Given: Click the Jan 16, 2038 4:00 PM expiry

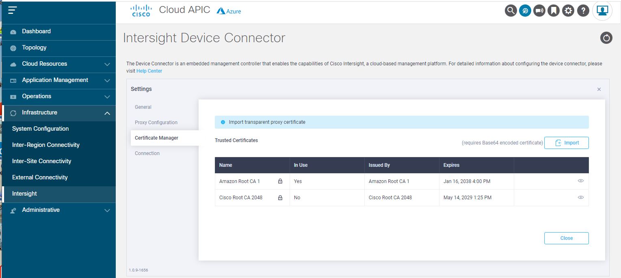Looking at the screenshot, I should [467, 181].
